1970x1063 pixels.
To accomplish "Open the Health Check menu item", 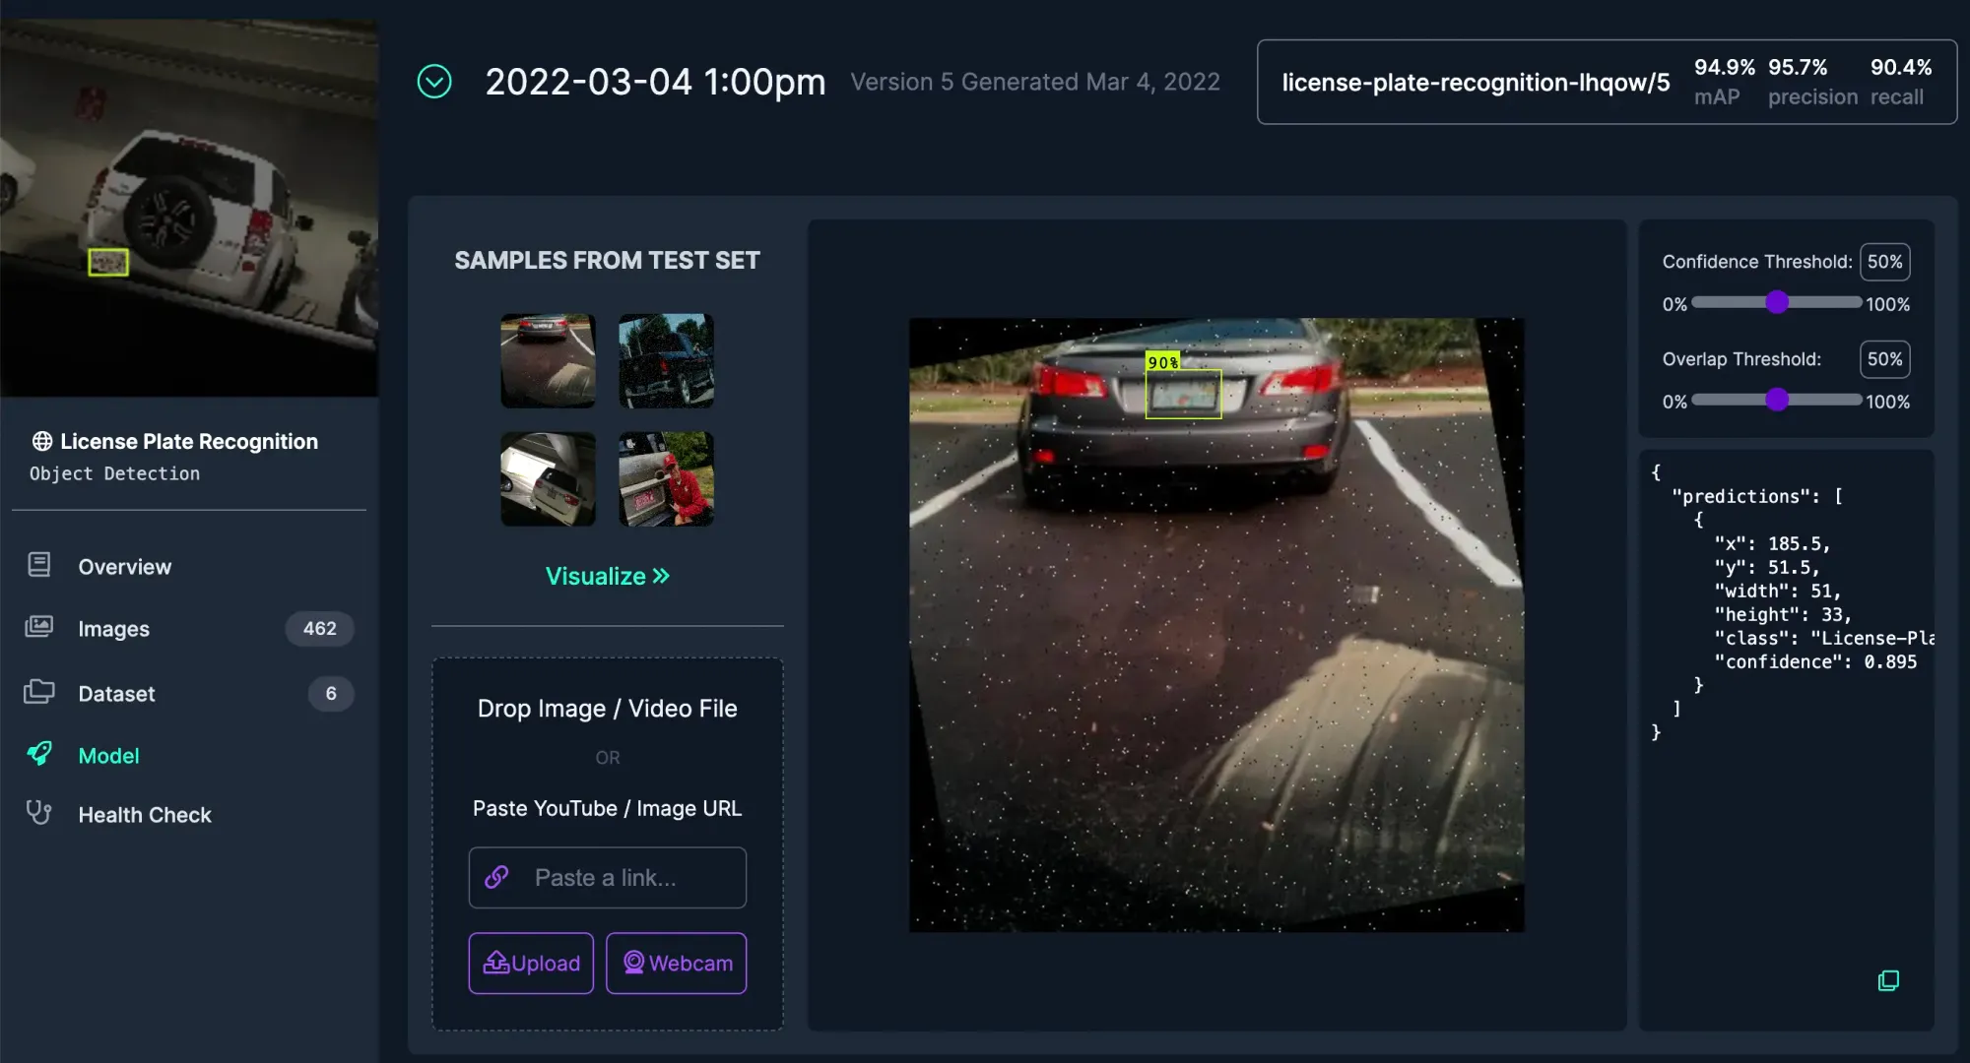I will [145, 815].
